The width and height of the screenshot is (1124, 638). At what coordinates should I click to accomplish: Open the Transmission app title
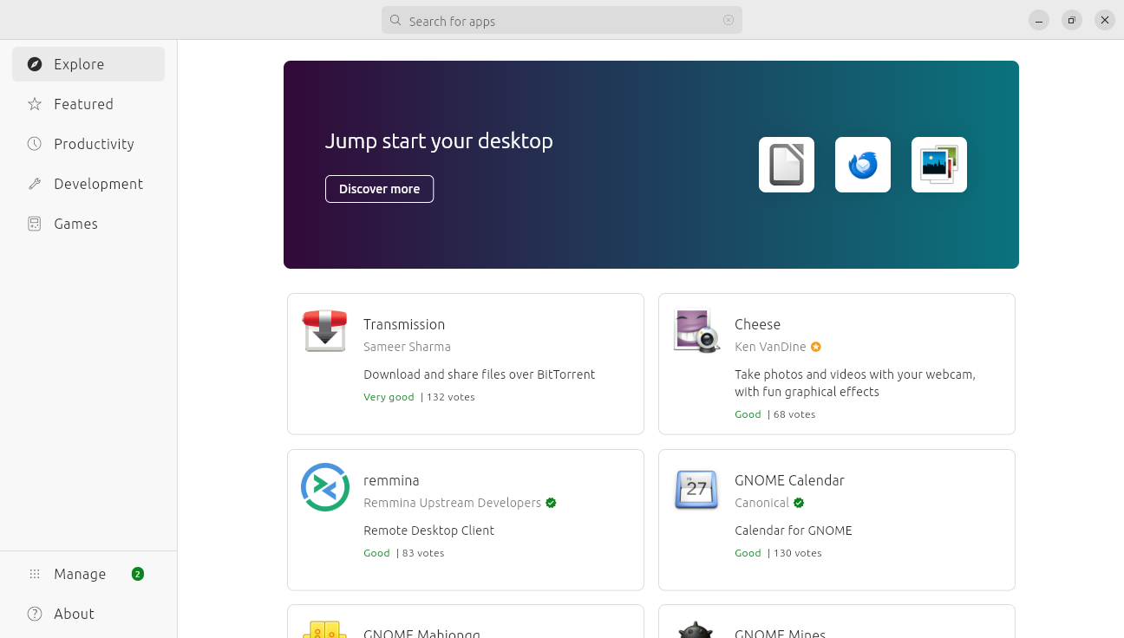404,324
